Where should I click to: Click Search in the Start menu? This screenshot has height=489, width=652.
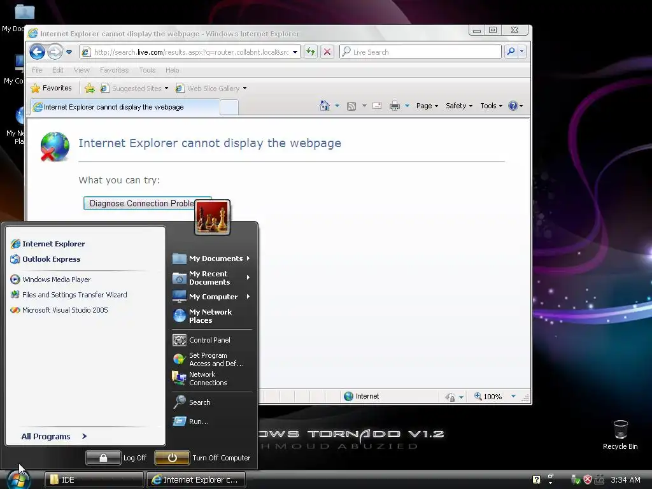(211, 402)
